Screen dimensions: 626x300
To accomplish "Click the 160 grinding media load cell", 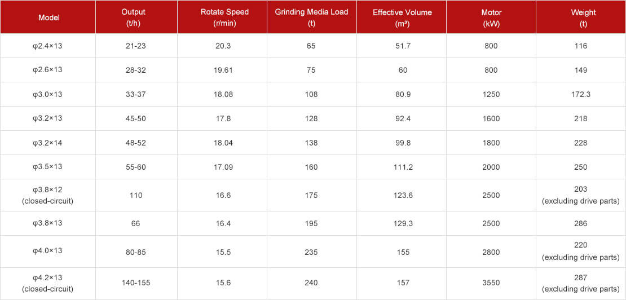I will 311,167.
